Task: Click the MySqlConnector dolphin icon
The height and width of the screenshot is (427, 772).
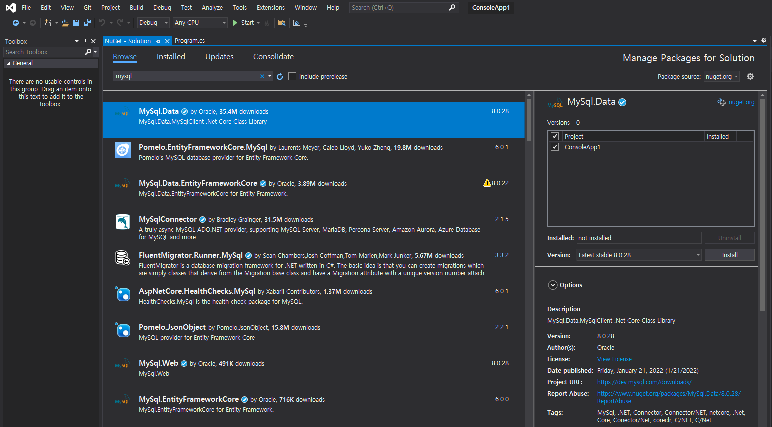Action: [x=123, y=222]
